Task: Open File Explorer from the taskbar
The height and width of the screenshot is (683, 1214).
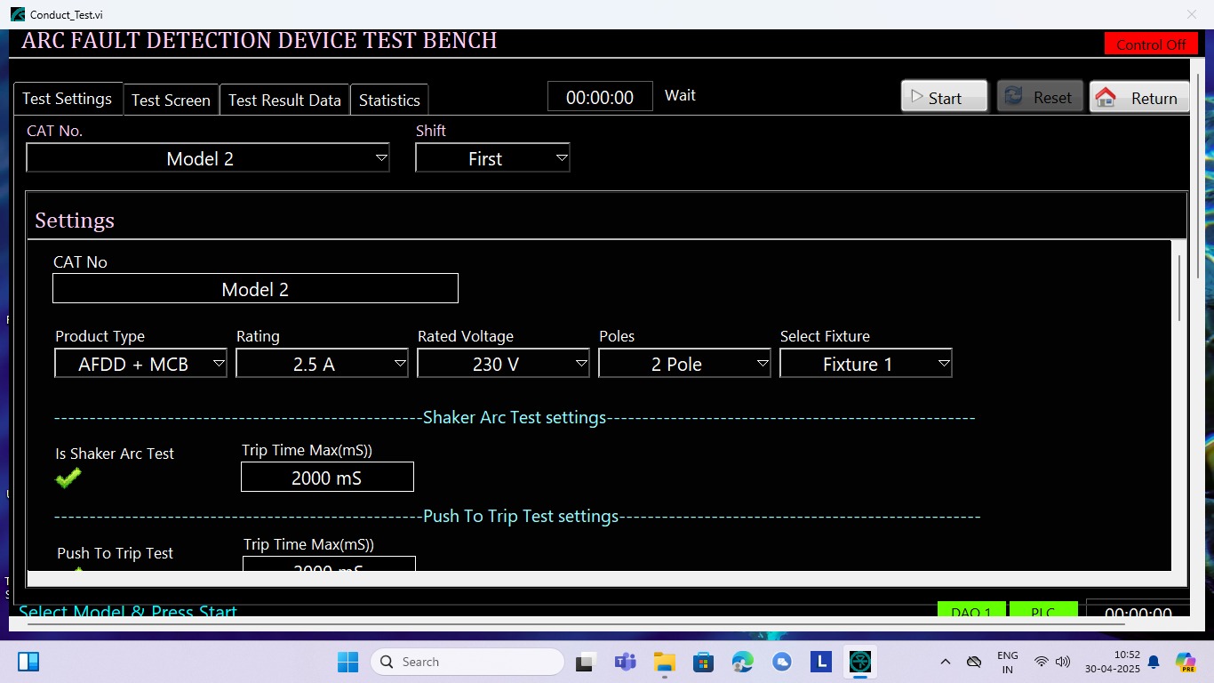Action: (x=664, y=662)
